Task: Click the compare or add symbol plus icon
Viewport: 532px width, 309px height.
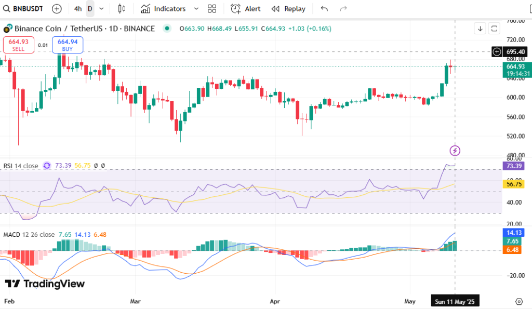Action: 57,9
